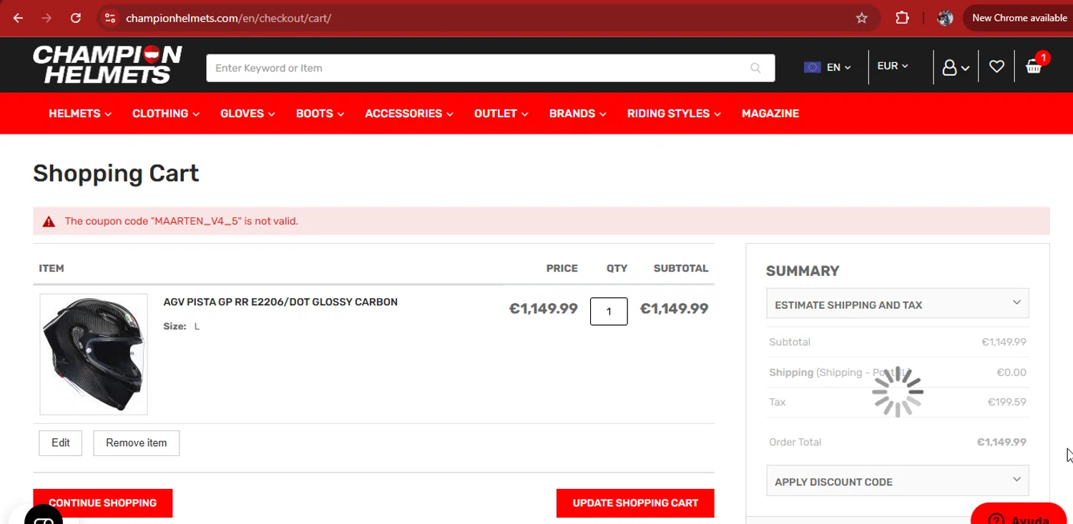The height and width of the screenshot is (524, 1073).
Task: Click the Shopping Cart page heading
Action: pos(116,174)
